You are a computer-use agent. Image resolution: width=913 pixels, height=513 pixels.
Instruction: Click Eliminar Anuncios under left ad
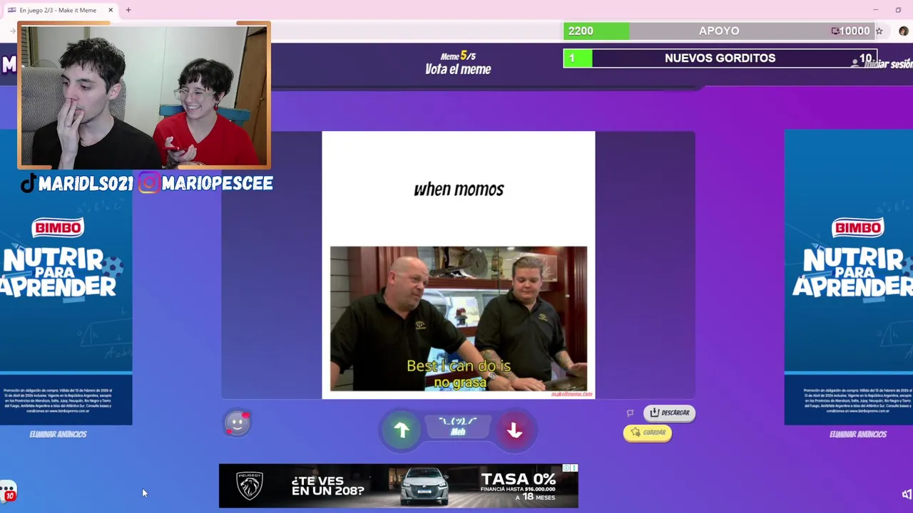(58, 434)
